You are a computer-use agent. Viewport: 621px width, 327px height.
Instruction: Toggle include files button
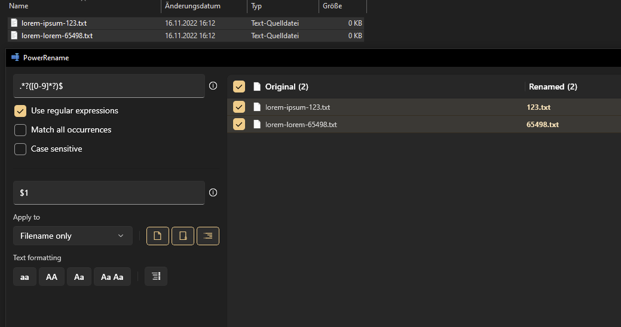(x=158, y=236)
